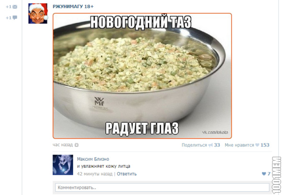This screenshot has width=282, height=195.
Task: Click the share count 33
Action: pos(217,145)
